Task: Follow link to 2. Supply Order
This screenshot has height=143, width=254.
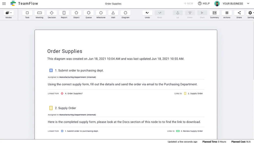Action: coord(195,93)
